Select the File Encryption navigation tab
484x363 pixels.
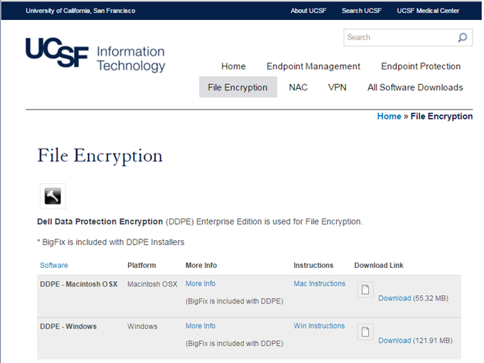[x=238, y=87]
